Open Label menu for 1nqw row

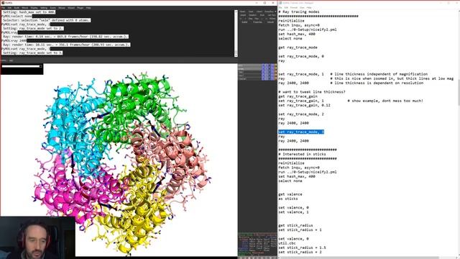point(272,69)
